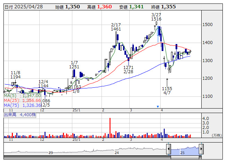Click the 2/28 1271 low annotation
Viewport: 227px width, 163px height.
point(128,69)
